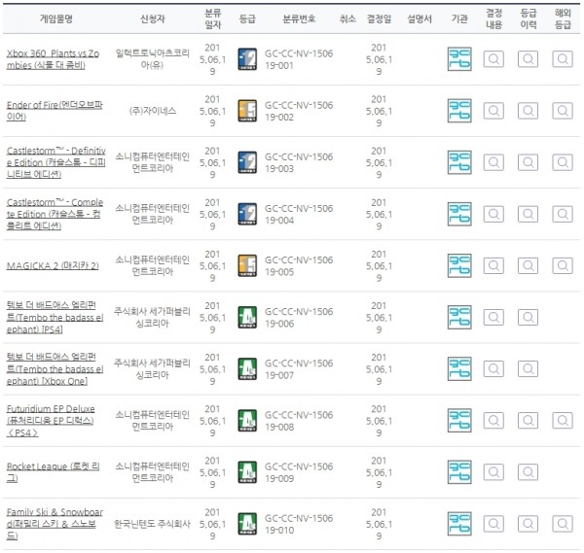Click the decision details magnifier for Plants vs Zombies
584x553 pixels.
493,59
